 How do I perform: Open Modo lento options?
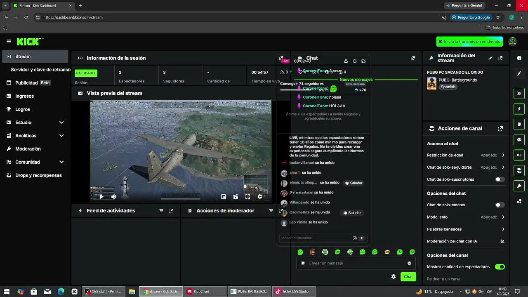coord(466,217)
